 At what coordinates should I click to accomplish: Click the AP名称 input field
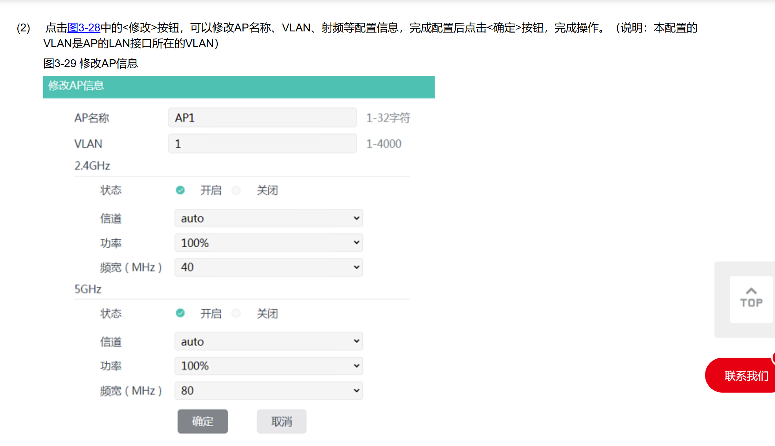point(262,118)
